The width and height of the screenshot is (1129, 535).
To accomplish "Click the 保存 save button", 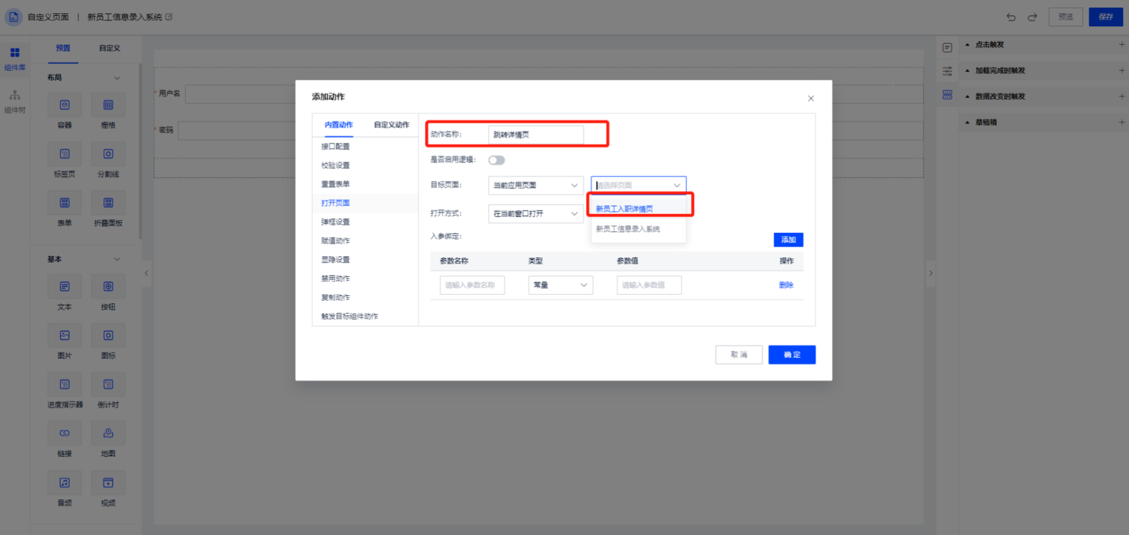I will tap(1106, 17).
